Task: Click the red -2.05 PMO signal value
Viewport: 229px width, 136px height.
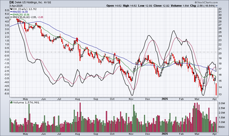Action: [40, 18]
